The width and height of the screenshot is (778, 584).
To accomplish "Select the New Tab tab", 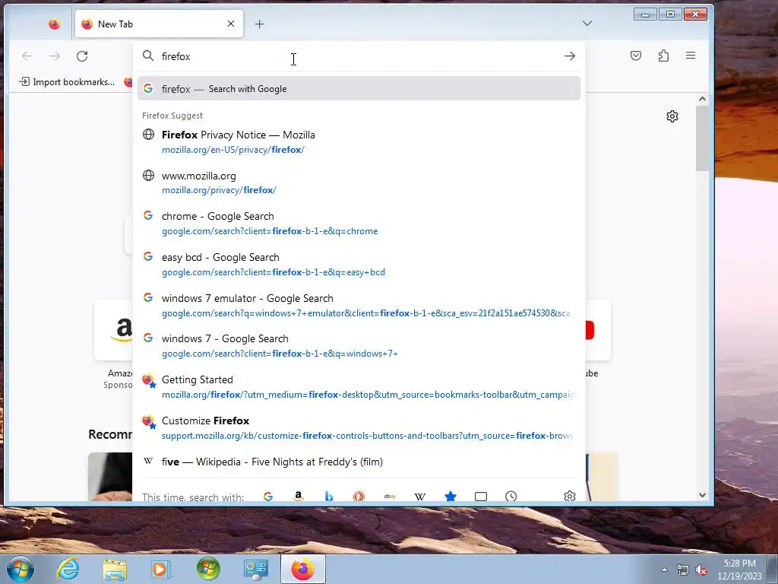I will 159,24.
